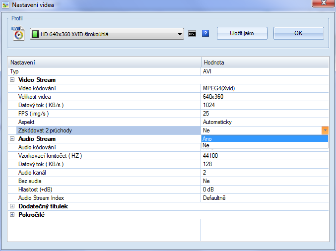Image resolution: width=336 pixels, height=251 pixels.
Task: Click the AVI value in Typ row
Action: (265, 71)
